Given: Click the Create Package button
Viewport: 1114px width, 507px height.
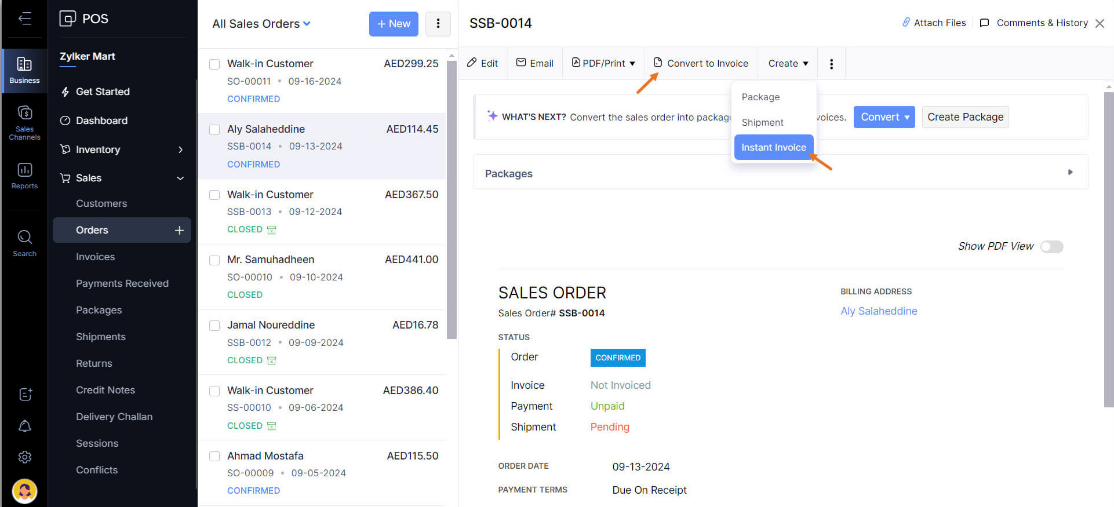Looking at the screenshot, I should 965,117.
